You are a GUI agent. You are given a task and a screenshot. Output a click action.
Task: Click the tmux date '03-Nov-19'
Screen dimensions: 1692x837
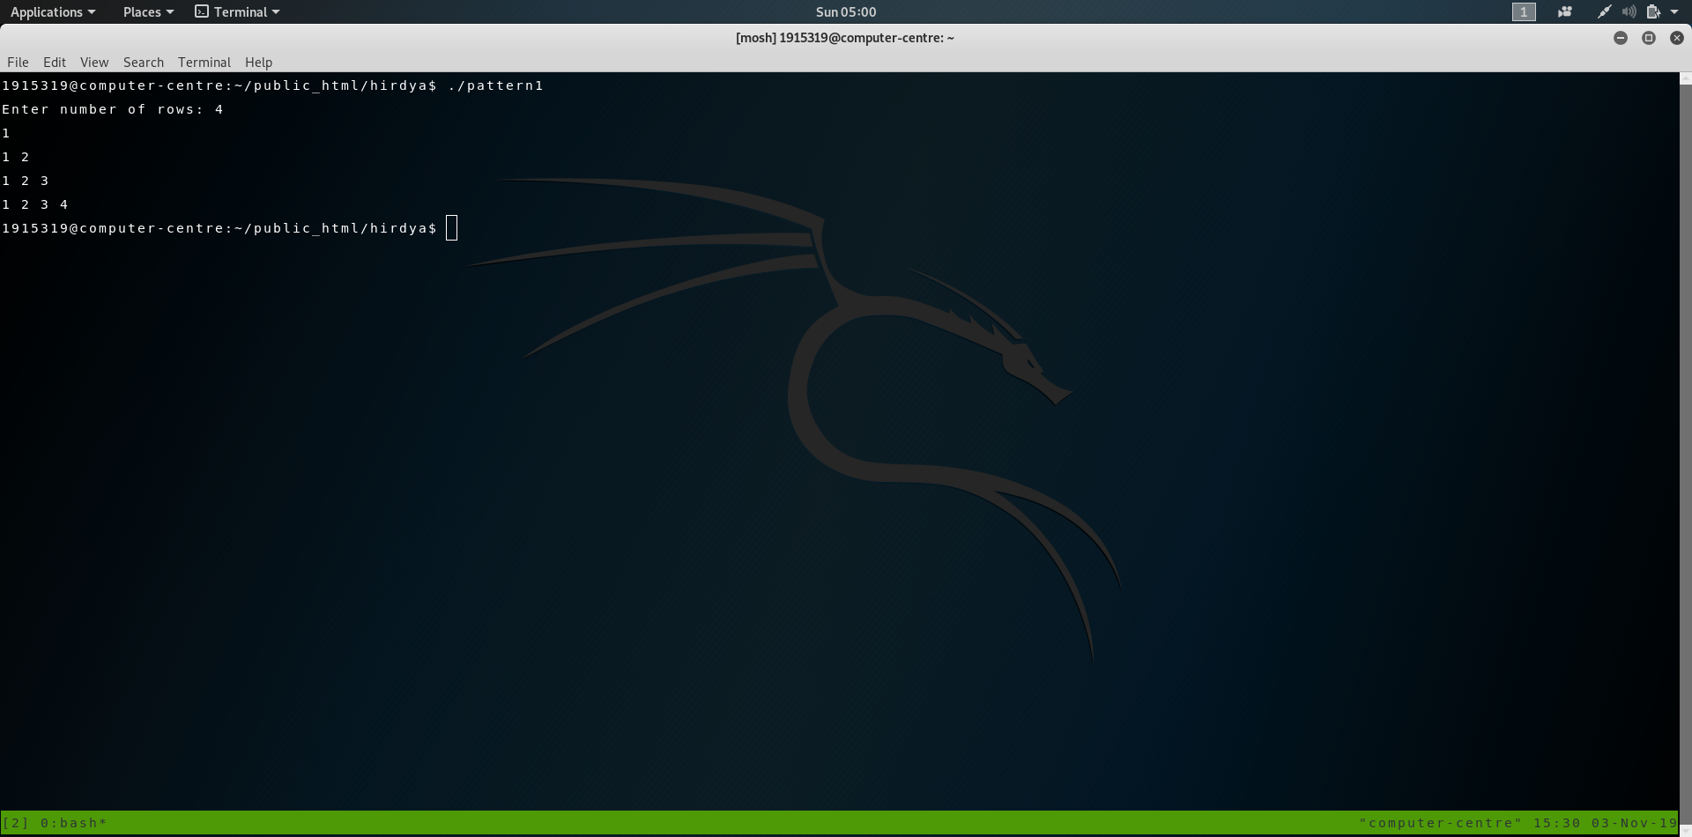1635,823
